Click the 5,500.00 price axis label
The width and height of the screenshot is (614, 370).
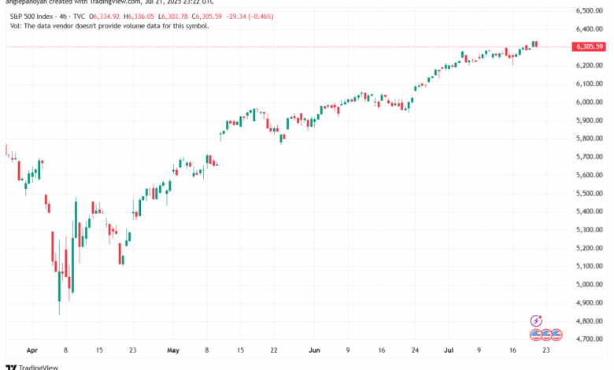tap(590, 194)
